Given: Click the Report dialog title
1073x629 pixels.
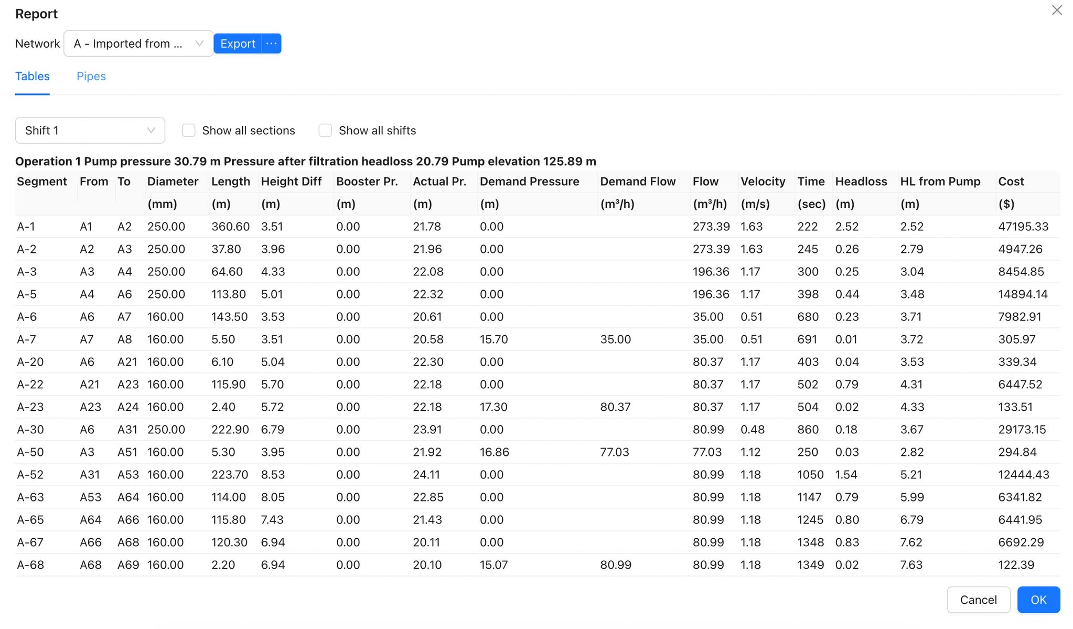Looking at the screenshot, I should pos(36,14).
